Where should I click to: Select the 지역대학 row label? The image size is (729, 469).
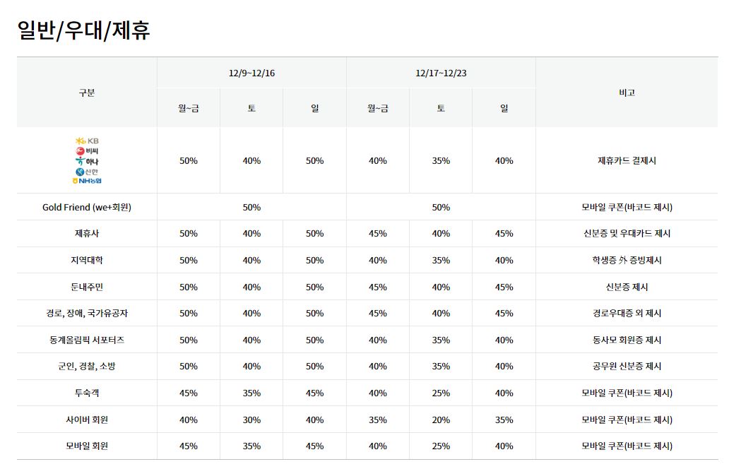click(87, 260)
